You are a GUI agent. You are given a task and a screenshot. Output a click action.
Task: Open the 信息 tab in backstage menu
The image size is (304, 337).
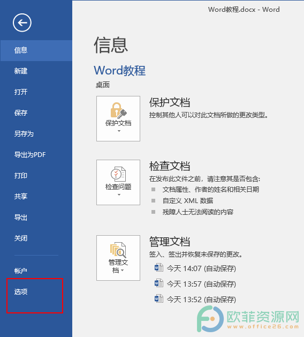click(x=36, y=50)
